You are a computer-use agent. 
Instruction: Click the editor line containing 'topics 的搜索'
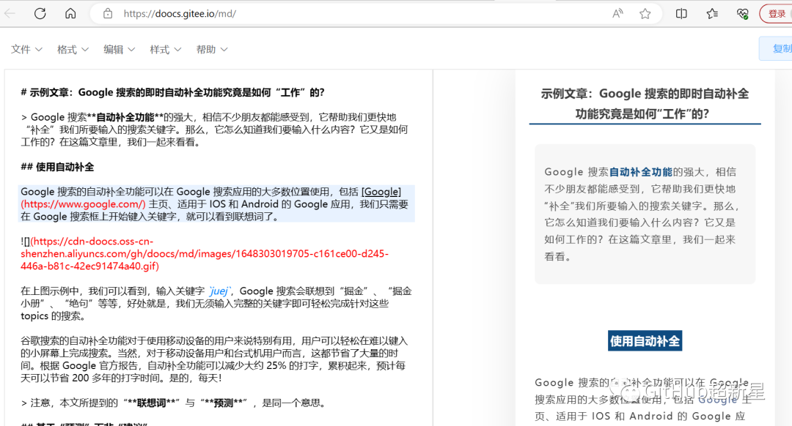(x=53, y=316)
